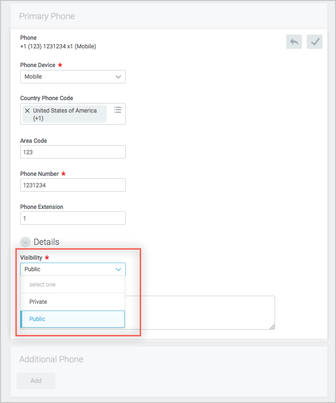Image resolution: width=336 pixels, height=403 pixels.
Task: Collapse the Details section chevron
Action: point(25,242)
